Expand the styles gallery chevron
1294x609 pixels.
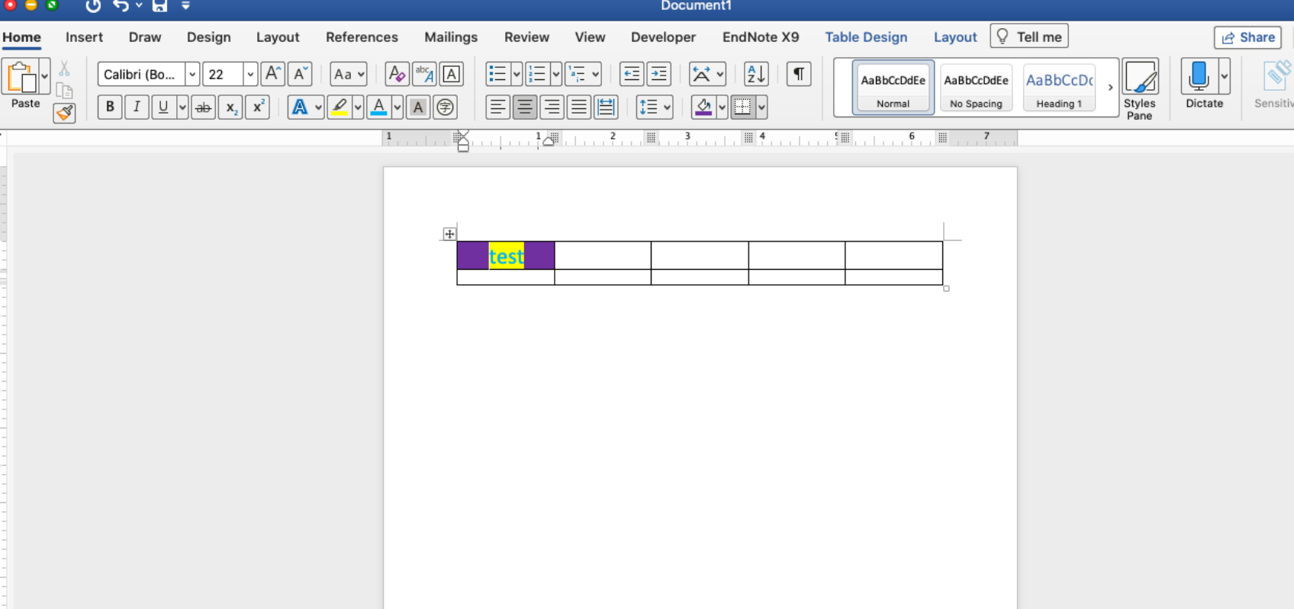1110,88
